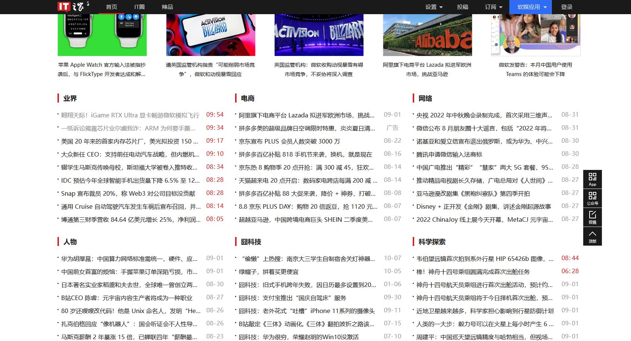Open article 棒！神舟十四号乘组圆满完成

click(x=473, y=272)
